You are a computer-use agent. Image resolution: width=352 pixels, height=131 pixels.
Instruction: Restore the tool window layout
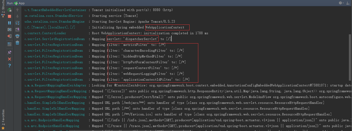tap(9, 44)
